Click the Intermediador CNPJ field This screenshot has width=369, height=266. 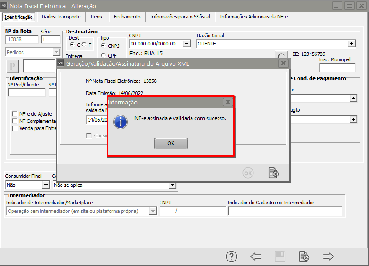pos(193,211)
